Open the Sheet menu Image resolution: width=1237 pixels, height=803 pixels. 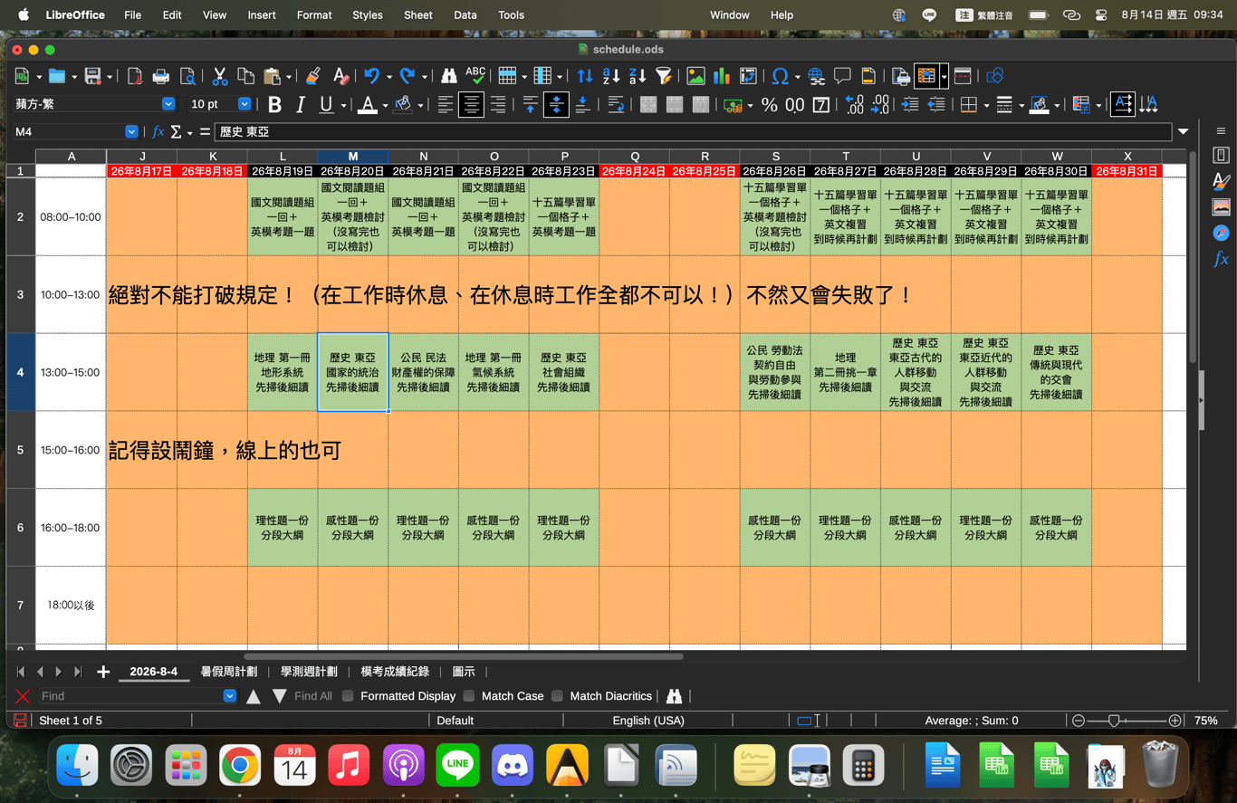point(417,15)
